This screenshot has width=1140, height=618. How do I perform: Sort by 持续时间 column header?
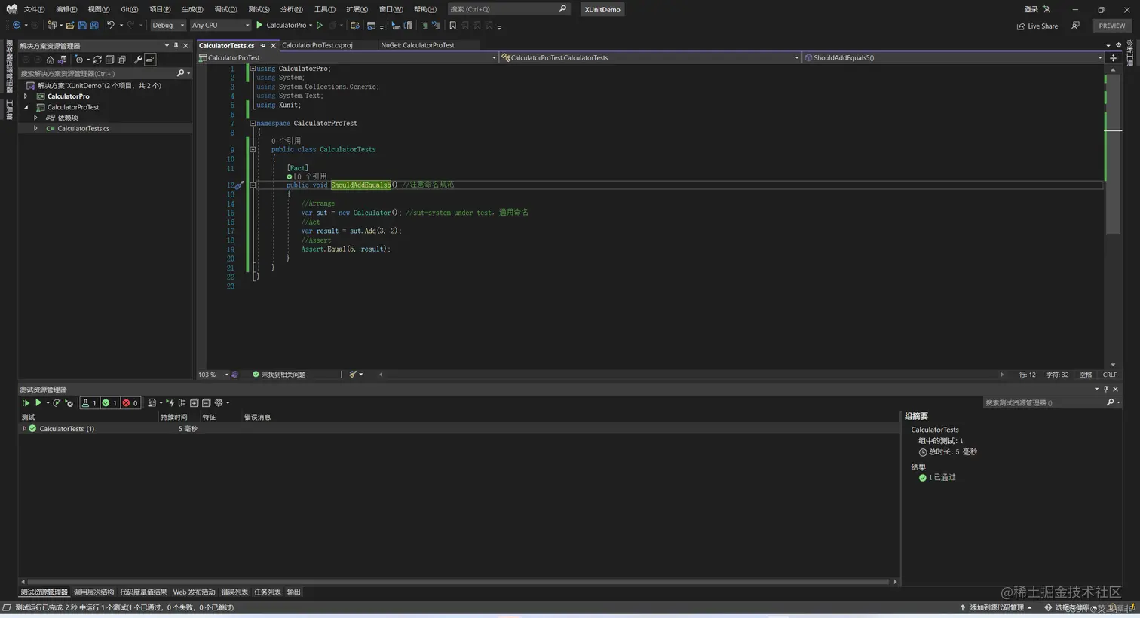coord(174,417)
